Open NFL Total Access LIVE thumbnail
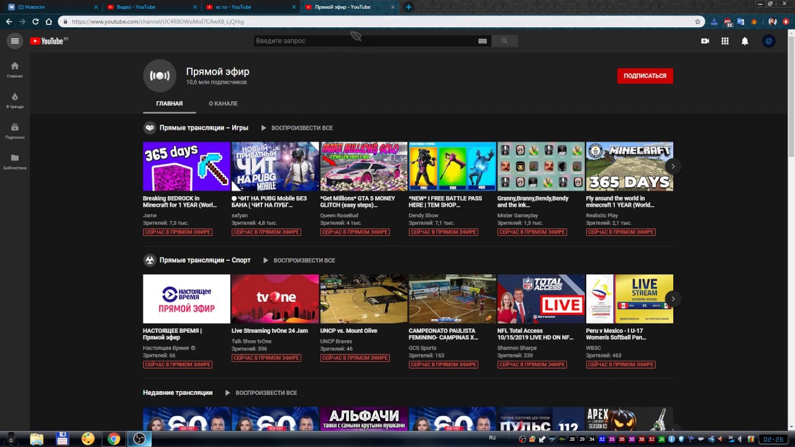Viewport: 795px width, 447px height. coord(541,299)
